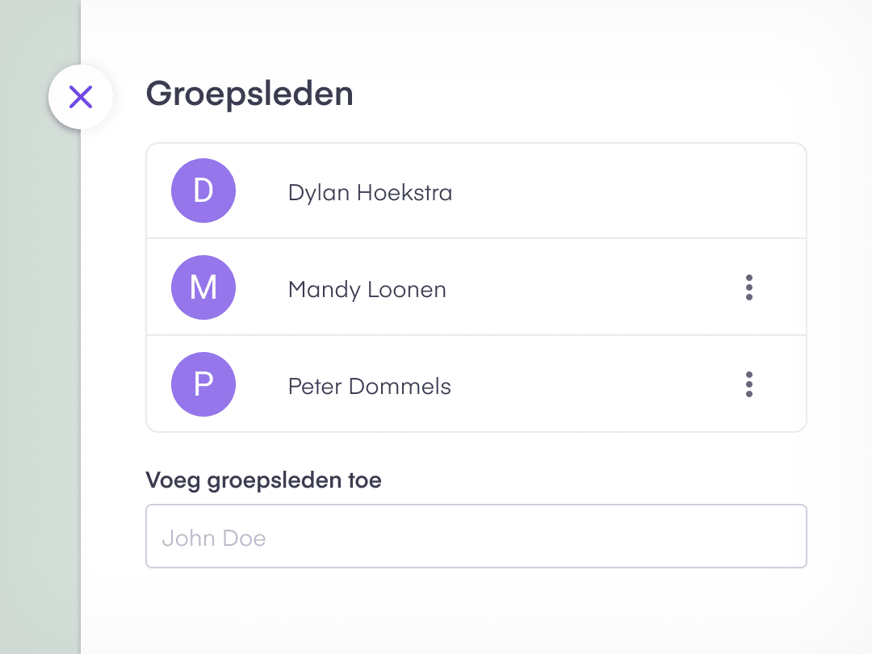The image size is (872, 654).
Task: Click the John Doe input field
Action: [476, 536]
